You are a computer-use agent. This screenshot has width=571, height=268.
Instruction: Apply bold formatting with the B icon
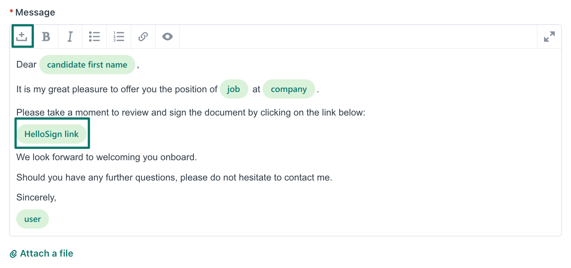45,36
